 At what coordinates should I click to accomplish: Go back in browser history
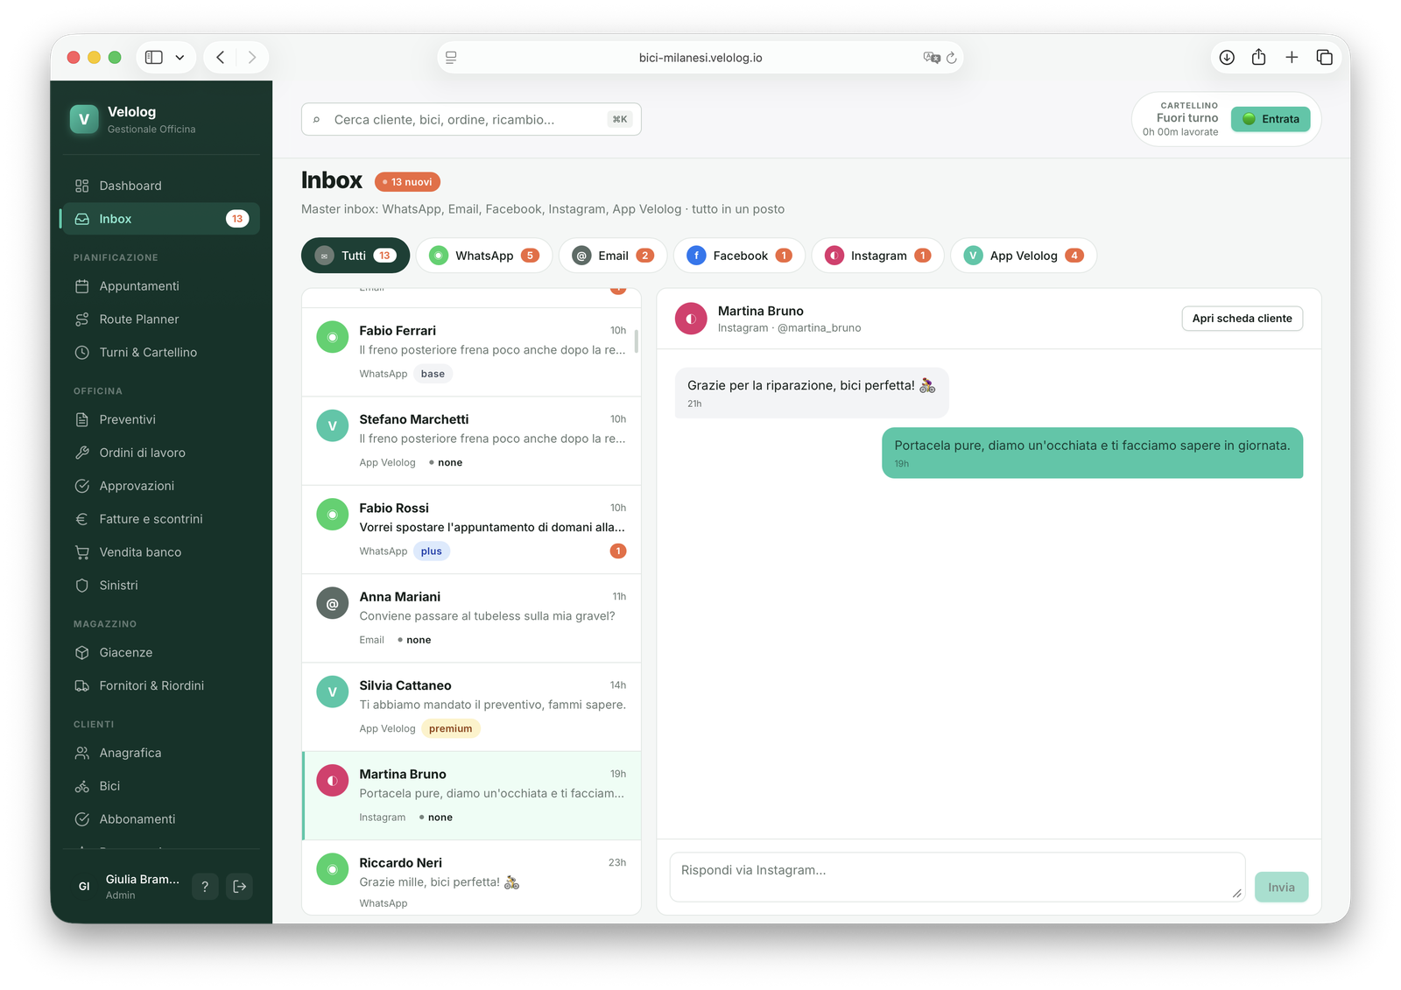pyautogui.click(x=221, y=57)
